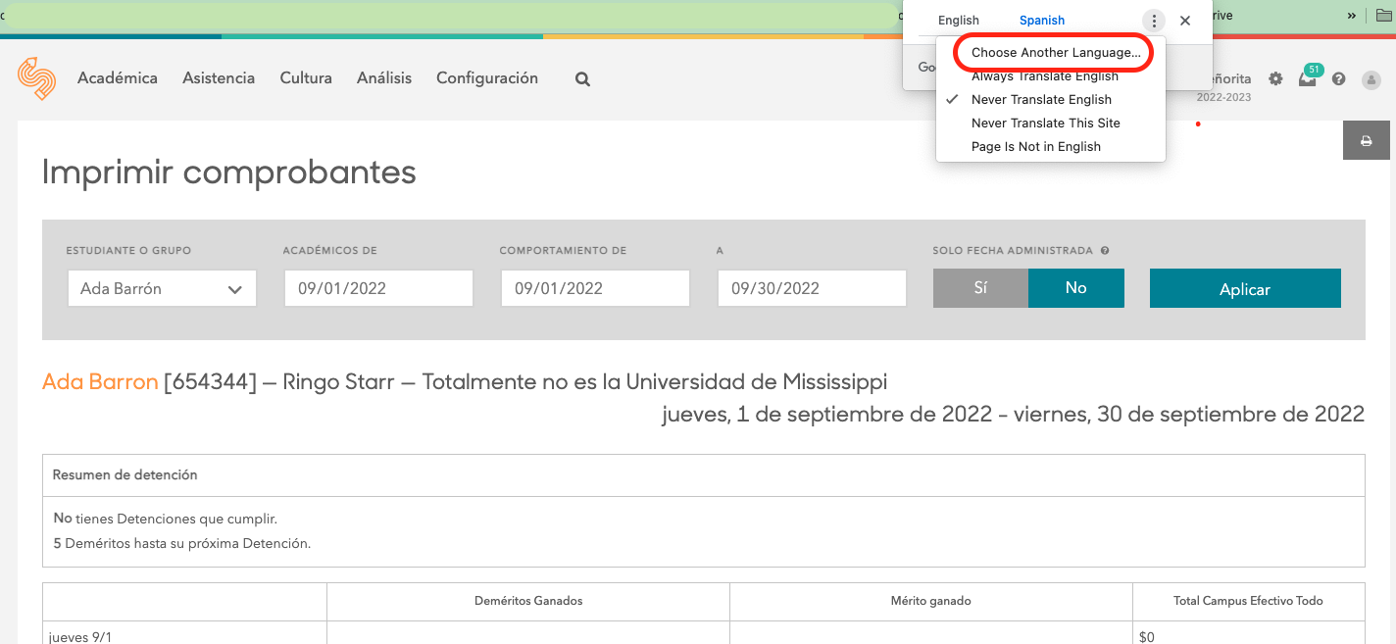Click the orange app logo icon
The height and width of the screenshot is (644, 1396).
coord(36,78)
